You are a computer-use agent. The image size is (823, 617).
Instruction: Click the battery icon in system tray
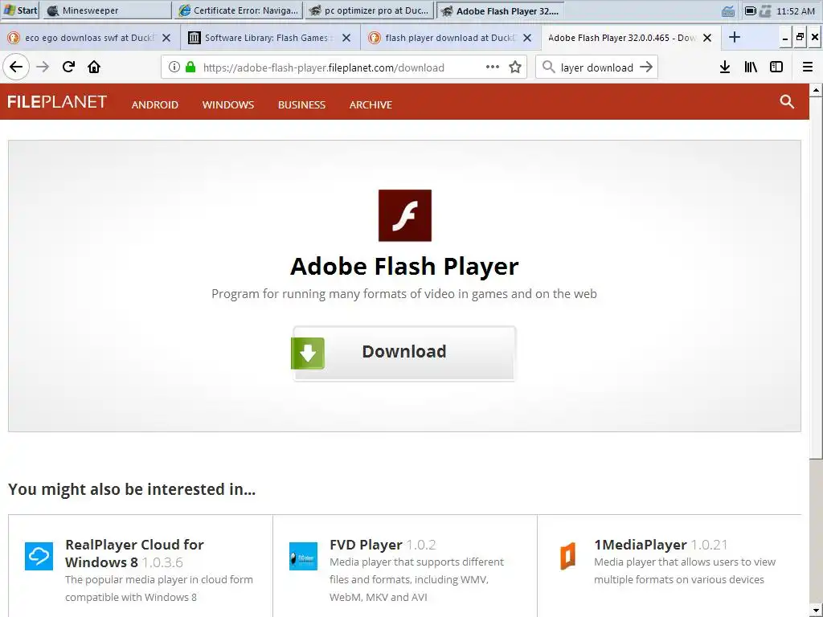point(751,10)
